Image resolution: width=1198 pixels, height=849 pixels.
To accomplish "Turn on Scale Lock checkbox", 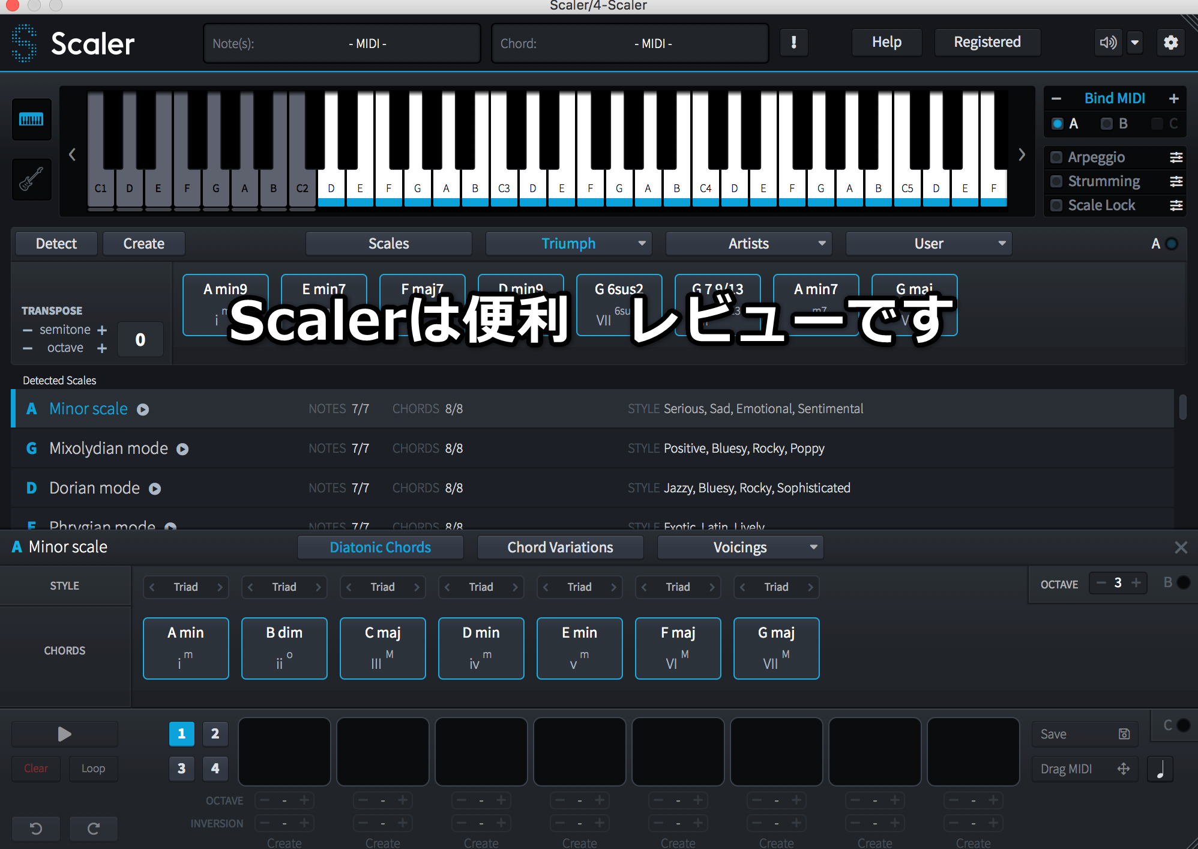I will coord(1056,205).
